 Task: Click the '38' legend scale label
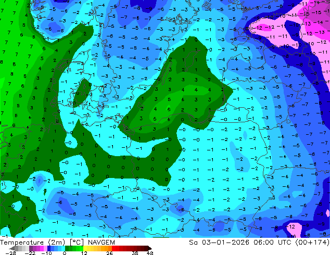[x=135, y=253]
